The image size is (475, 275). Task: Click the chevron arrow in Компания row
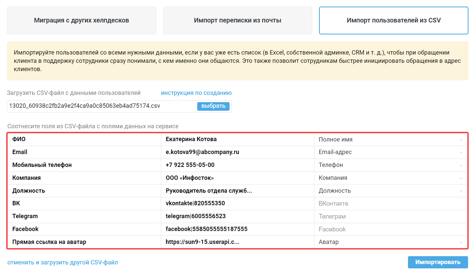(x=461, y=178)
